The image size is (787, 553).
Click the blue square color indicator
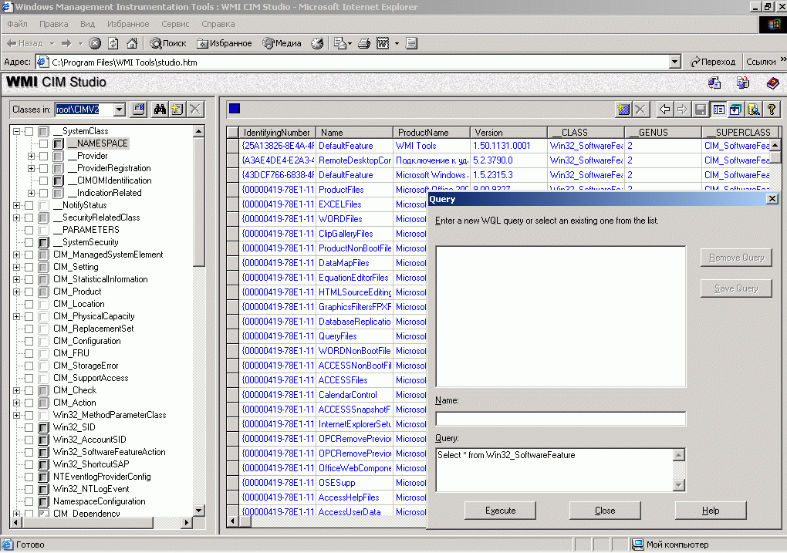coord(235,109)
